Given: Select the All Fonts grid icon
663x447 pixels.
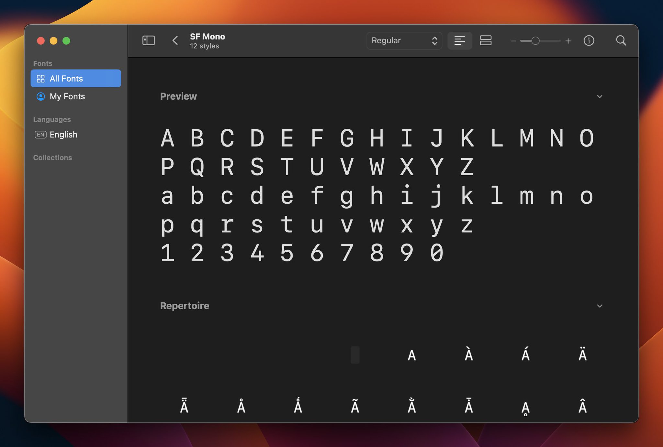Looking at the screenshot, I should point(41,78).
